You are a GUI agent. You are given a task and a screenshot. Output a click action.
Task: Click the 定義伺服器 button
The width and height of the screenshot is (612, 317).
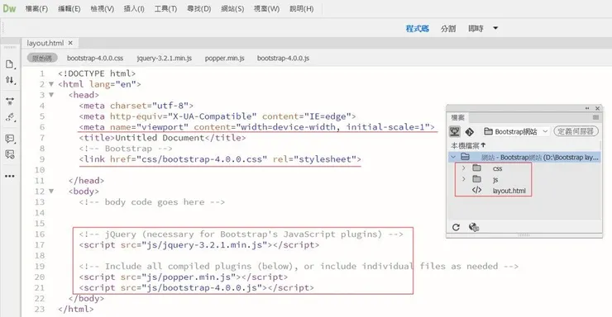click(576, 131)
